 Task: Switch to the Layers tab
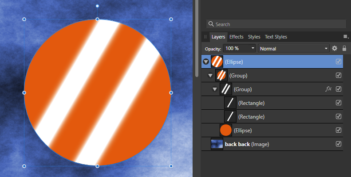click(x=218, y=37)
